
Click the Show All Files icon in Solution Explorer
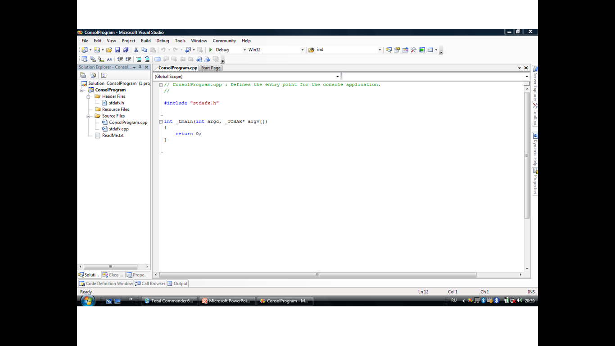(x=93, y=75)
